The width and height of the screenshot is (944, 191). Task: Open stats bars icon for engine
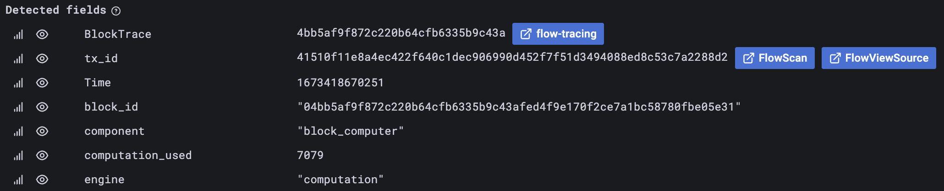tap(18, 180)
